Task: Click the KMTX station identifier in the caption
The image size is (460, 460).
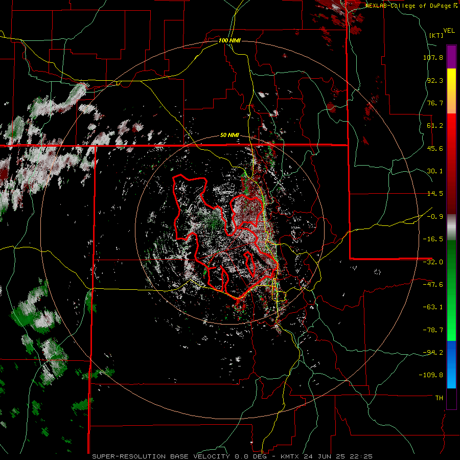Action: pos(290,456)
